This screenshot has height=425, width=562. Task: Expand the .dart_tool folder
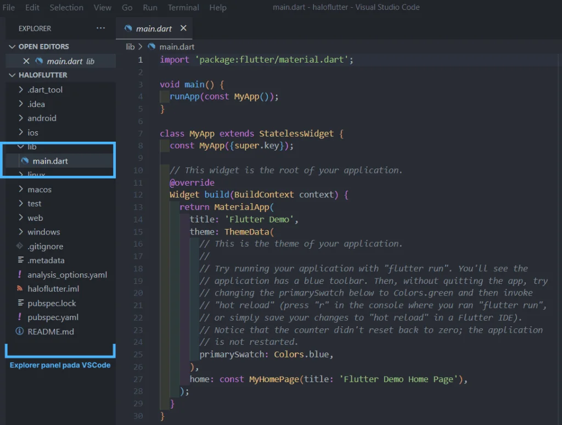45,90
